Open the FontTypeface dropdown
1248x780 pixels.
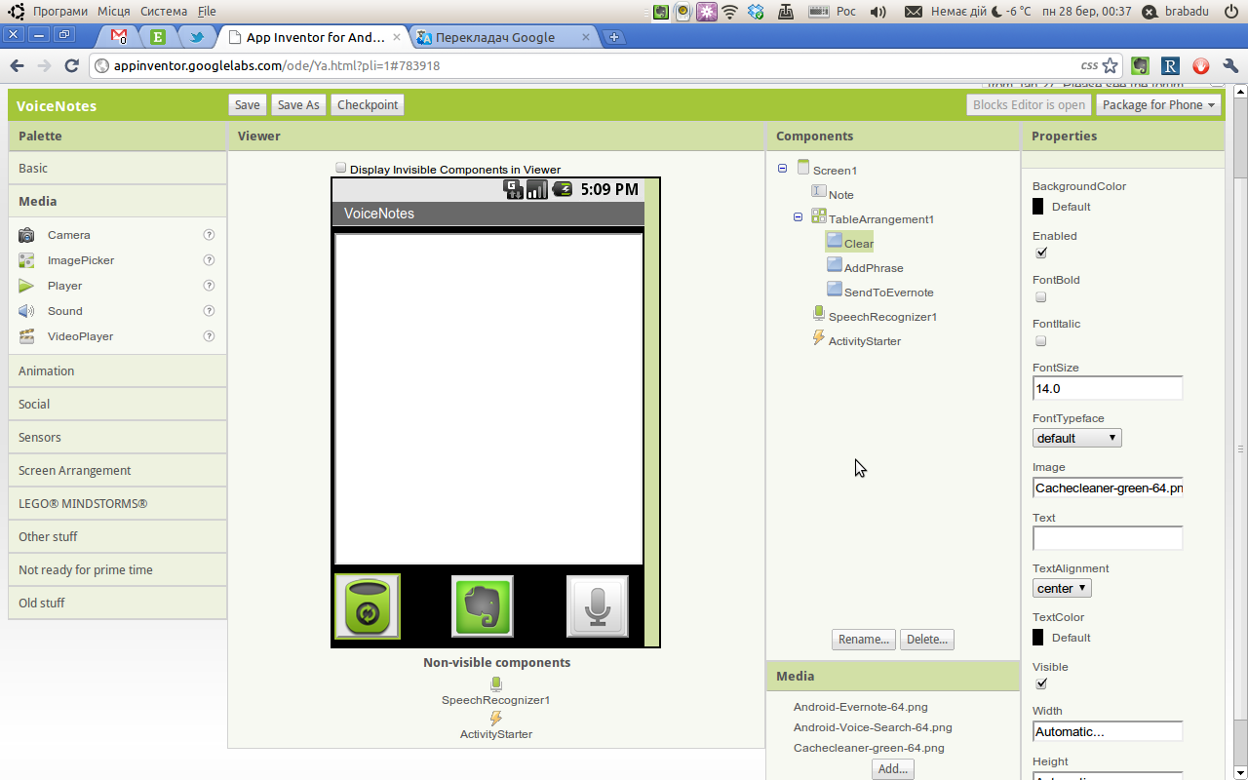coord(1076,437)
